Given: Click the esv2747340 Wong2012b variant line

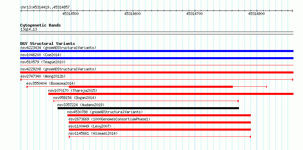Looking at the screenshot, I should click(157, 80).
